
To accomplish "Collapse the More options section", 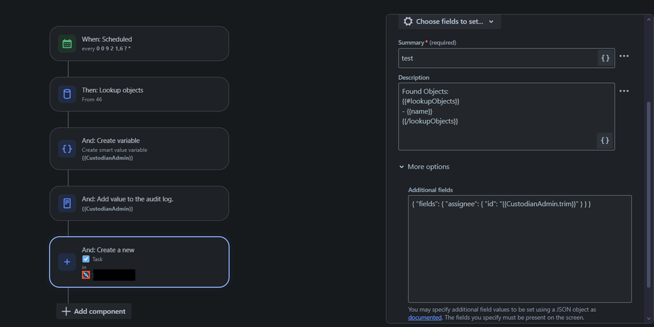I will pos(424,167).
